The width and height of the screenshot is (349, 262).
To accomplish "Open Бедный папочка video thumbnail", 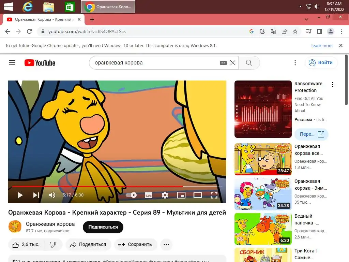I will [x=263, y=229].
